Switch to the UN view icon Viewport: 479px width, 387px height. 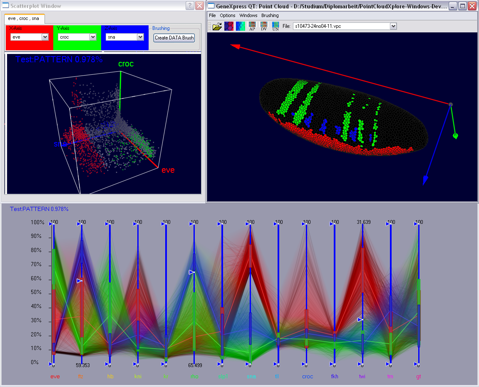pyautogui.click(x=275, y=26)
